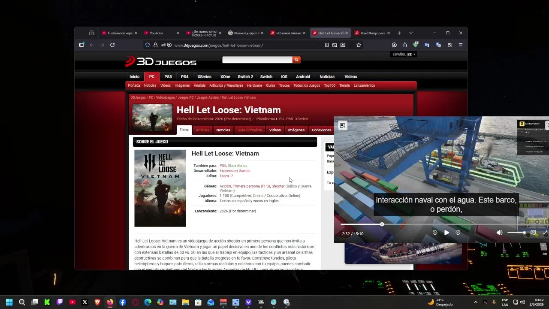Play the picture-in-picture video
The height and width of the screenshot is (309, 549).
pos(446,233)
